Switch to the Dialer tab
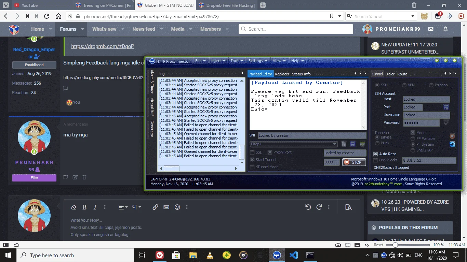 390,74
